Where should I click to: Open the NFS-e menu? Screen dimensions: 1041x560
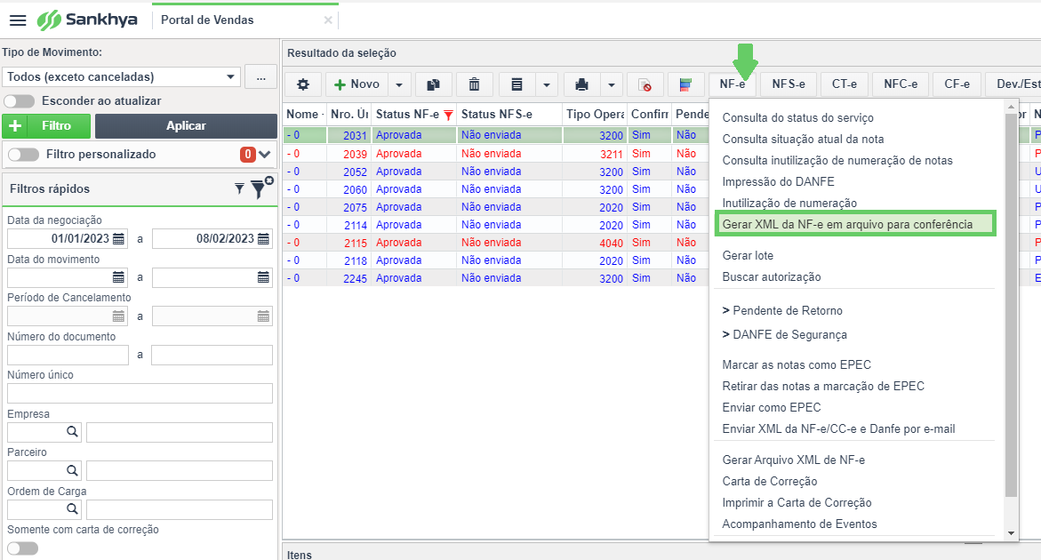(789, 84)
